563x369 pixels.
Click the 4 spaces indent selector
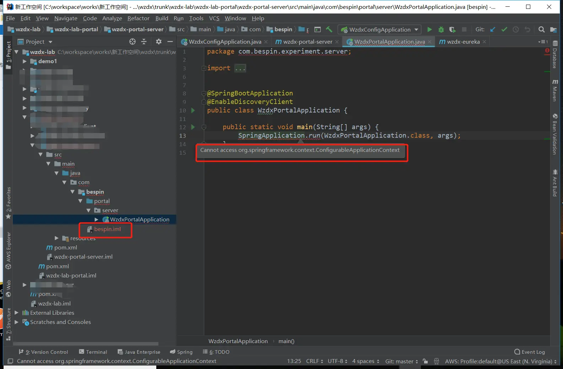[366, 361]
